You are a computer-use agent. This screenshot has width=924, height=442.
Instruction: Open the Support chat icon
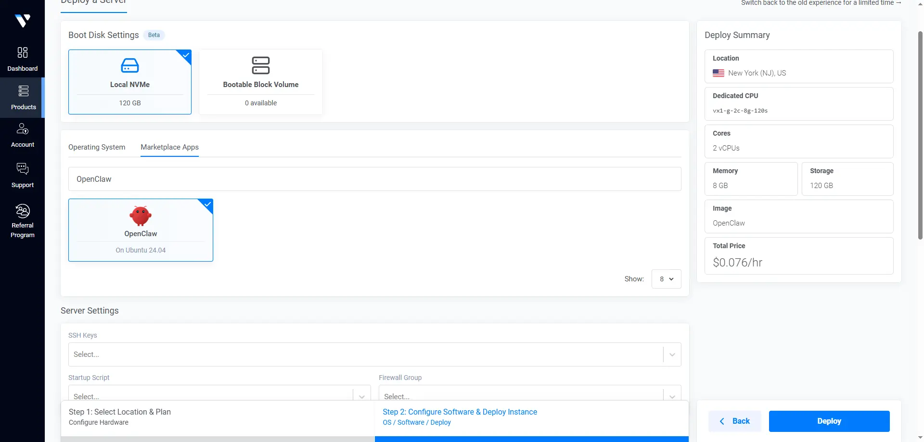23,168
